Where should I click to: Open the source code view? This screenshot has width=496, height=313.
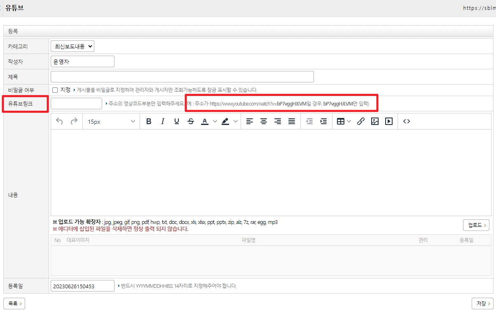pos(406,121)
